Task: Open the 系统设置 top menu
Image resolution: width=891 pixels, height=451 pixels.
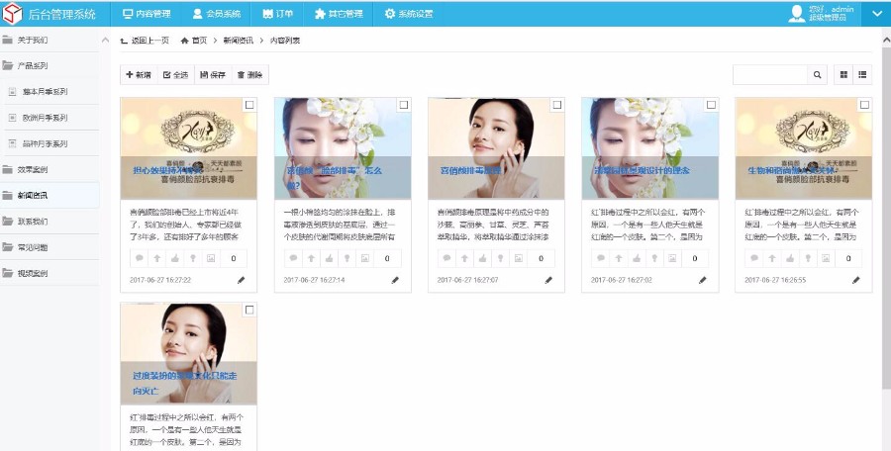Action: [x=409, y=14]
